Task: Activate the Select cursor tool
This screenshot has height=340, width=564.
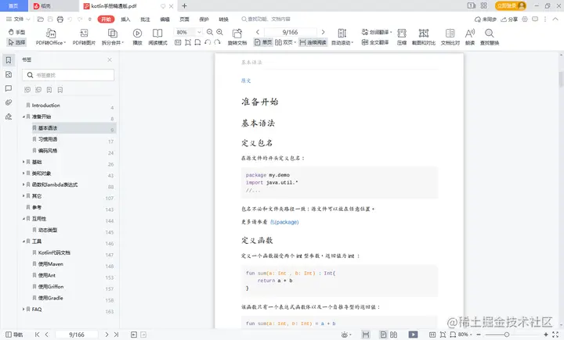Action: pos(16,42)
